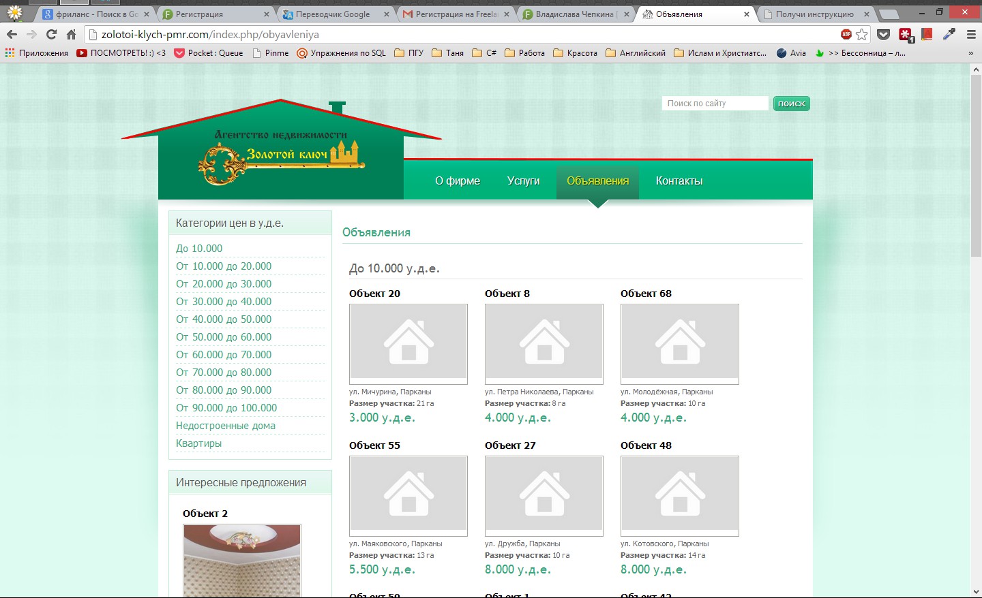Click the ПОИСК search button

pos(792,104)
